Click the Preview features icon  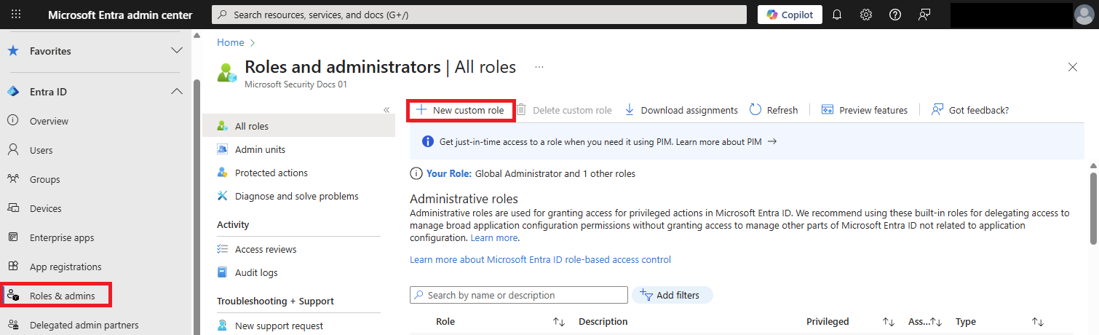tap(828, 110)
